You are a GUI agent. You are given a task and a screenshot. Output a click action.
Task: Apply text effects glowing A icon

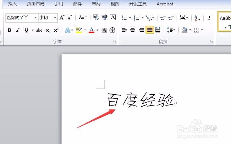pos(68,30)
